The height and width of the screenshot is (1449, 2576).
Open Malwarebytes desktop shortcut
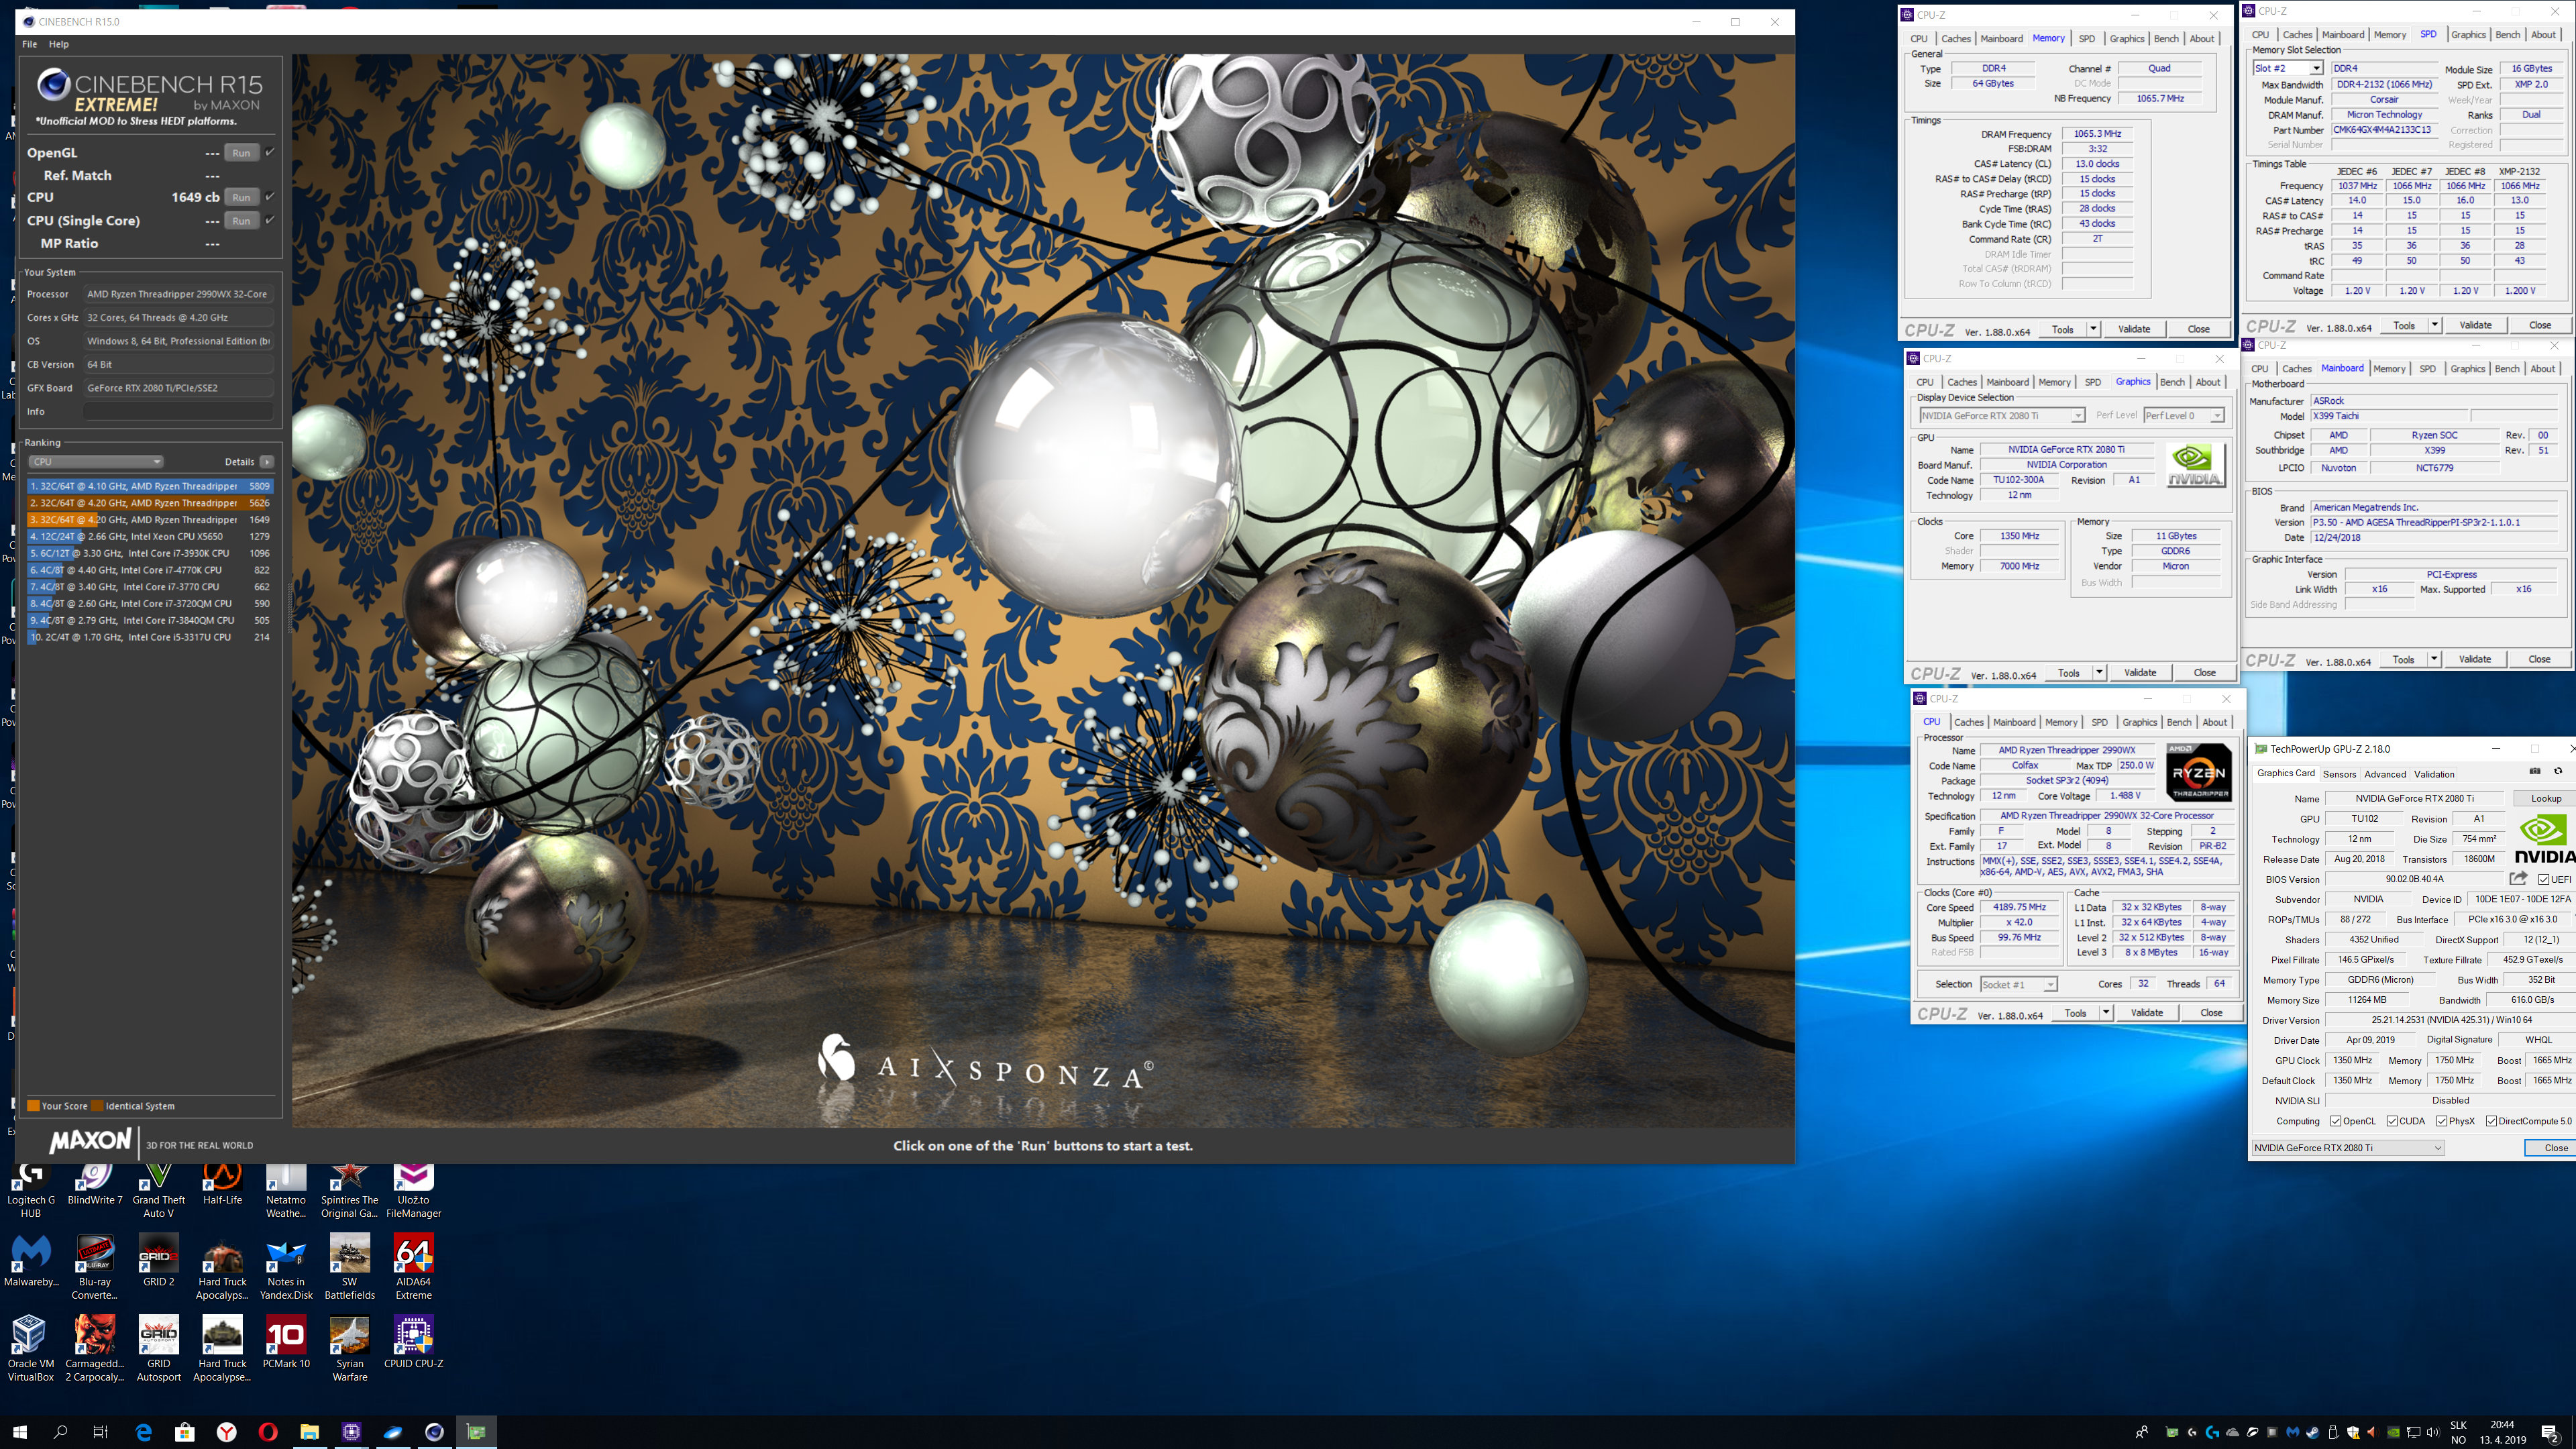click(x=30, y=1260)
